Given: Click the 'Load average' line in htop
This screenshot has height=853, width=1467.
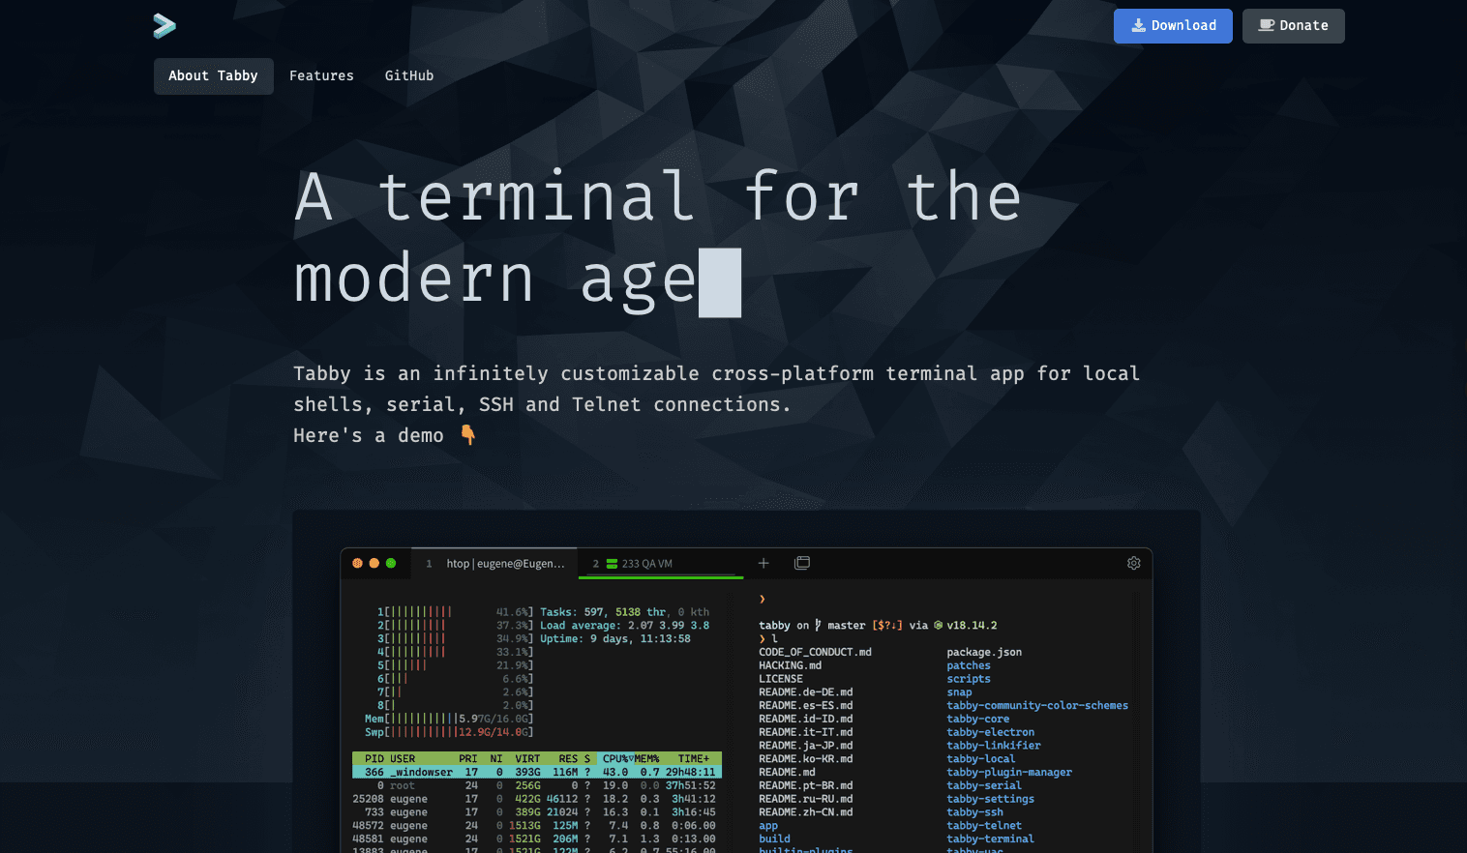Looking at the screenshot, I should [625, 626].
